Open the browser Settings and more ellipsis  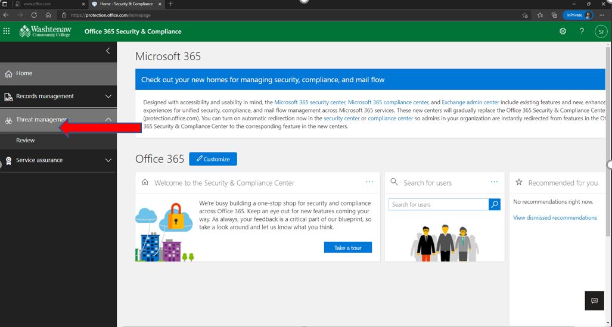click(602, 15)
